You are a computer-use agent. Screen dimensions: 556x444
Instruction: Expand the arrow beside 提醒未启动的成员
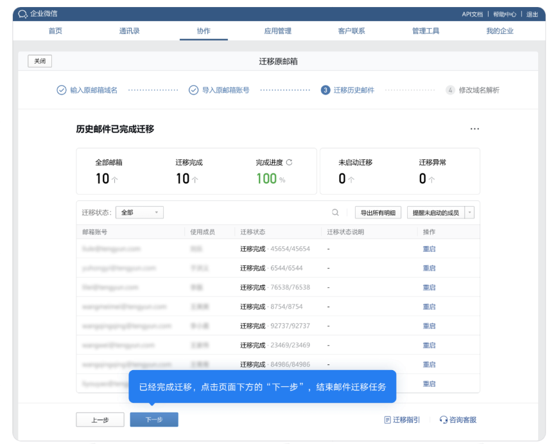click(x=471, y=212)
